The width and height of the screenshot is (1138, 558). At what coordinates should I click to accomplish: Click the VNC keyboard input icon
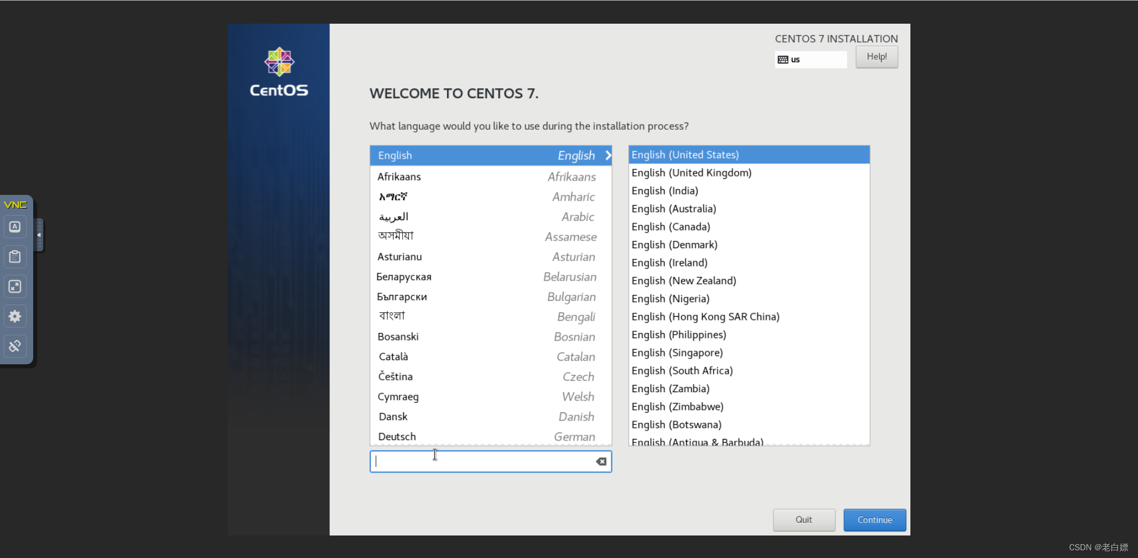[x=15, y=227]
